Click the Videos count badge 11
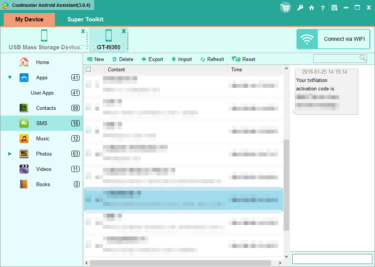This screenshot has width=375, height=267. [x=75, y=169]
